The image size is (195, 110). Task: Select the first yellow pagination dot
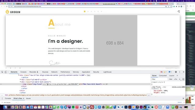[x=85, y=12]
